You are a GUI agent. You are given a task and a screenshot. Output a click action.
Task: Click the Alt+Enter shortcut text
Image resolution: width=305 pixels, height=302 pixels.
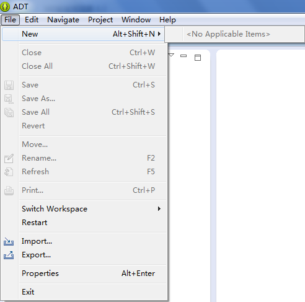coord(138,273)
